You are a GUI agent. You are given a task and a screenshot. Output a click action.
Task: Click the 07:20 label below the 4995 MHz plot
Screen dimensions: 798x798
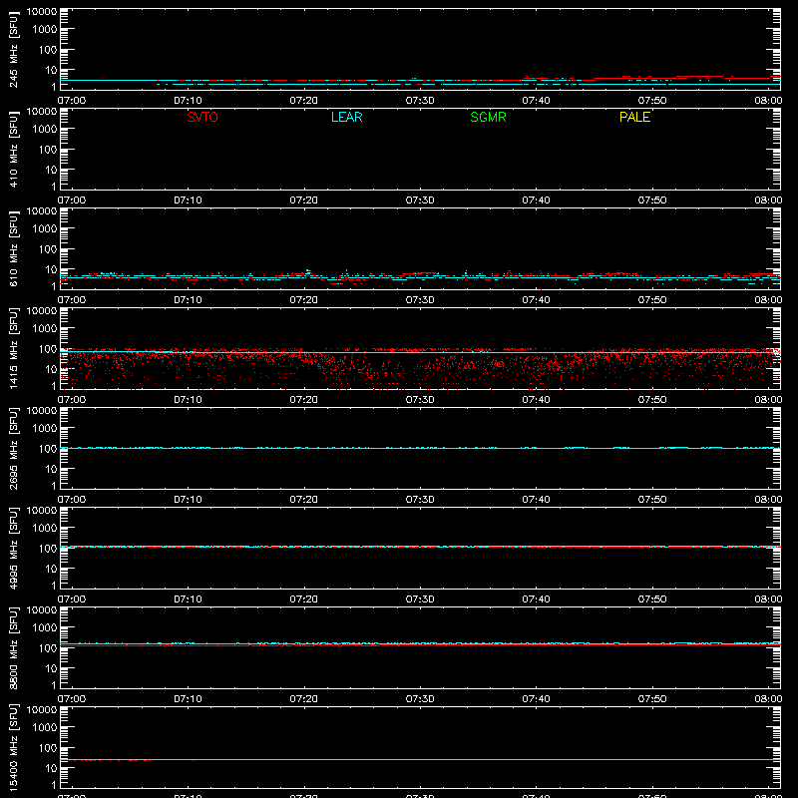(304, 599)
